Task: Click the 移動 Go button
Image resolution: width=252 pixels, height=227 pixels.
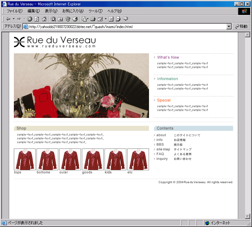Action: (241, 26)
